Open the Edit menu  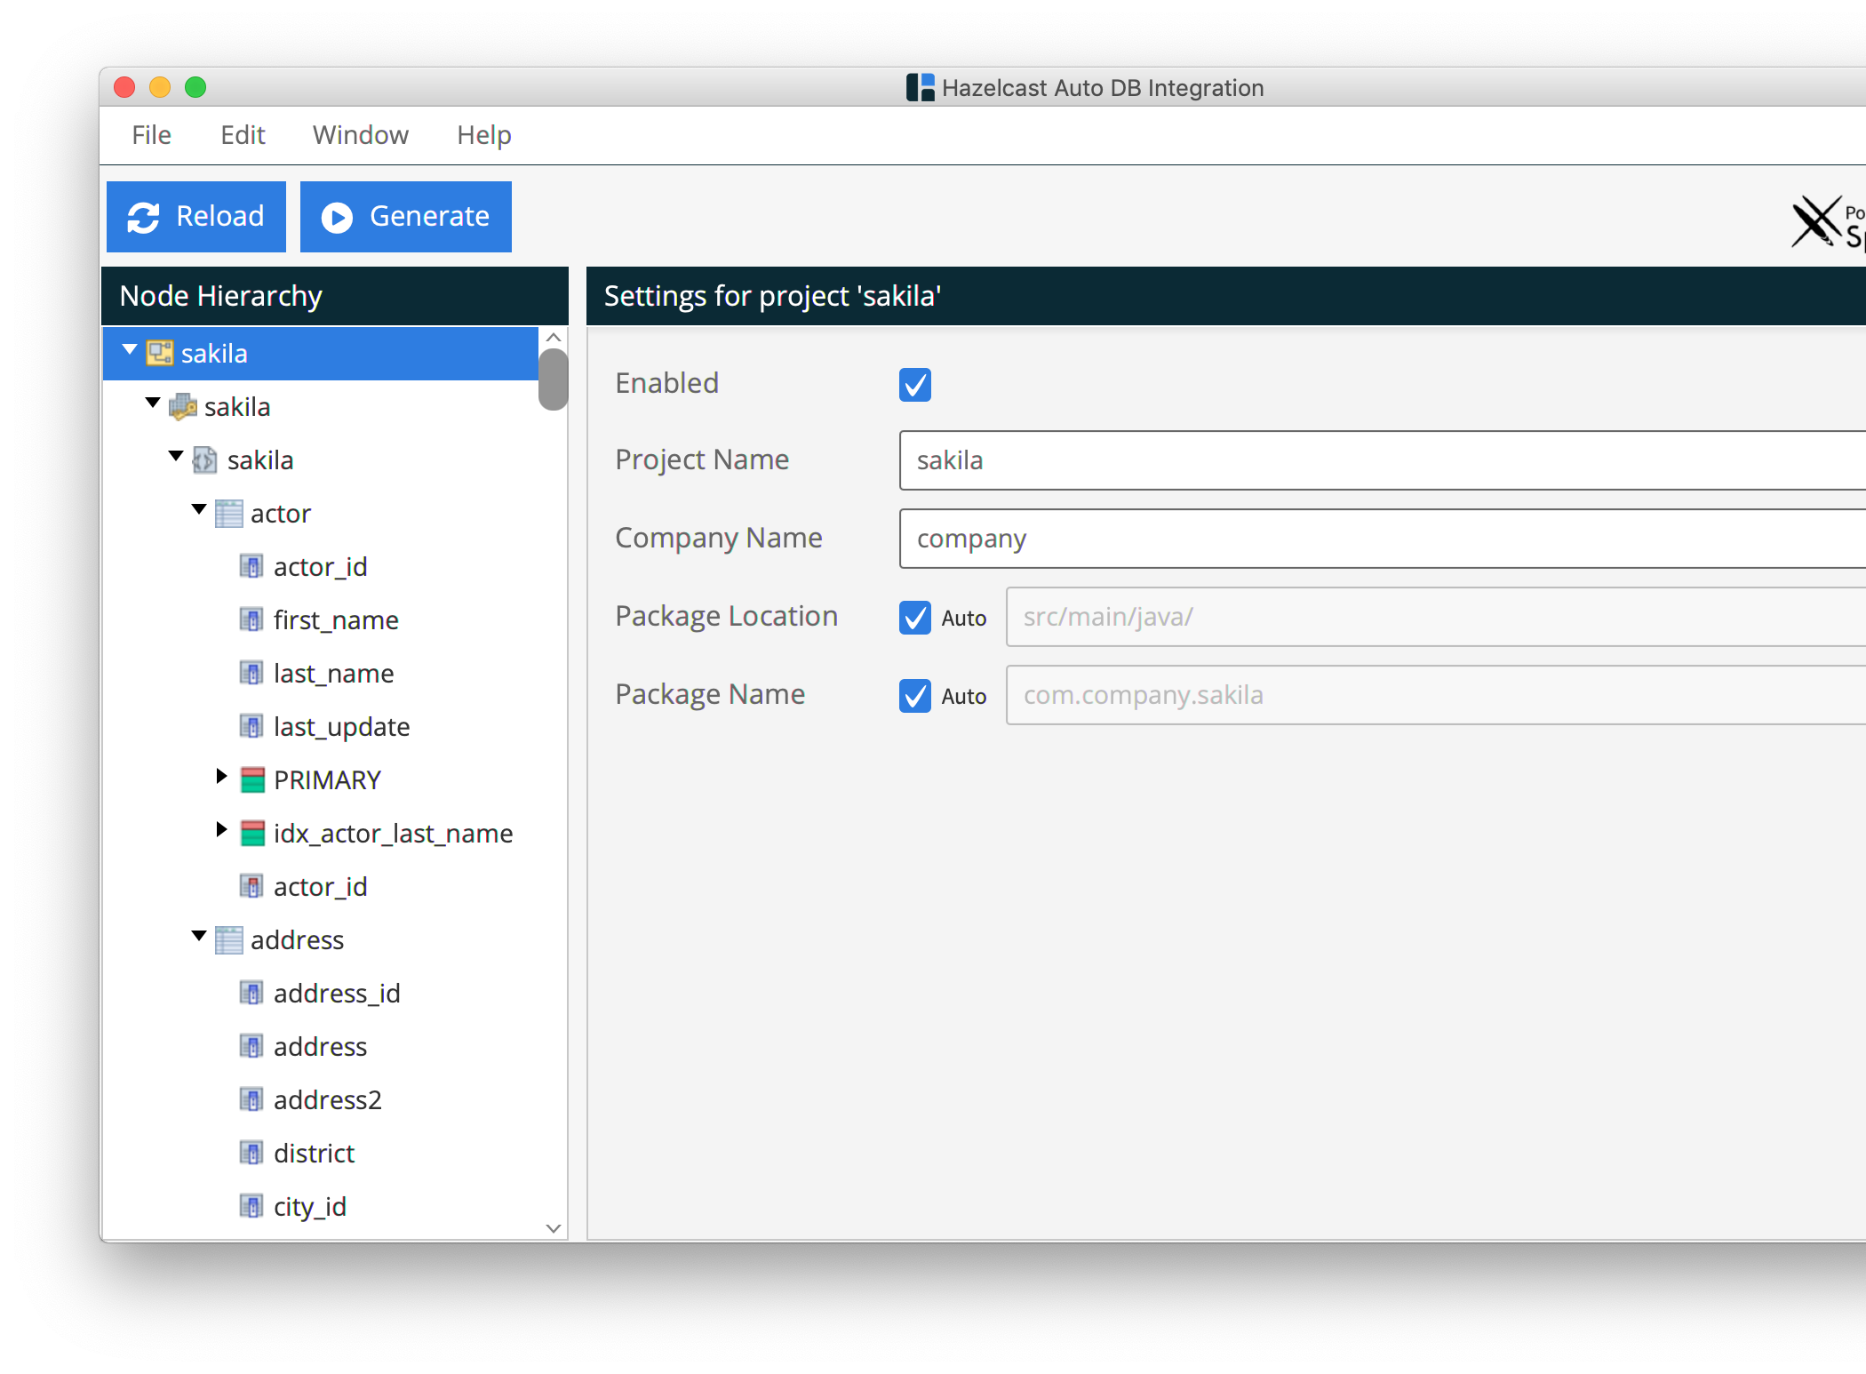(x=243, y=135)
